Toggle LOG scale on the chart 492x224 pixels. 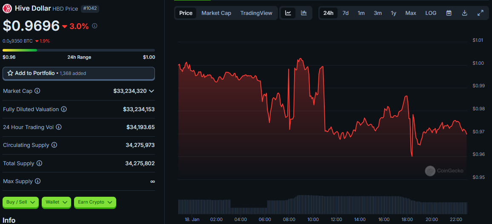[431, 13]
